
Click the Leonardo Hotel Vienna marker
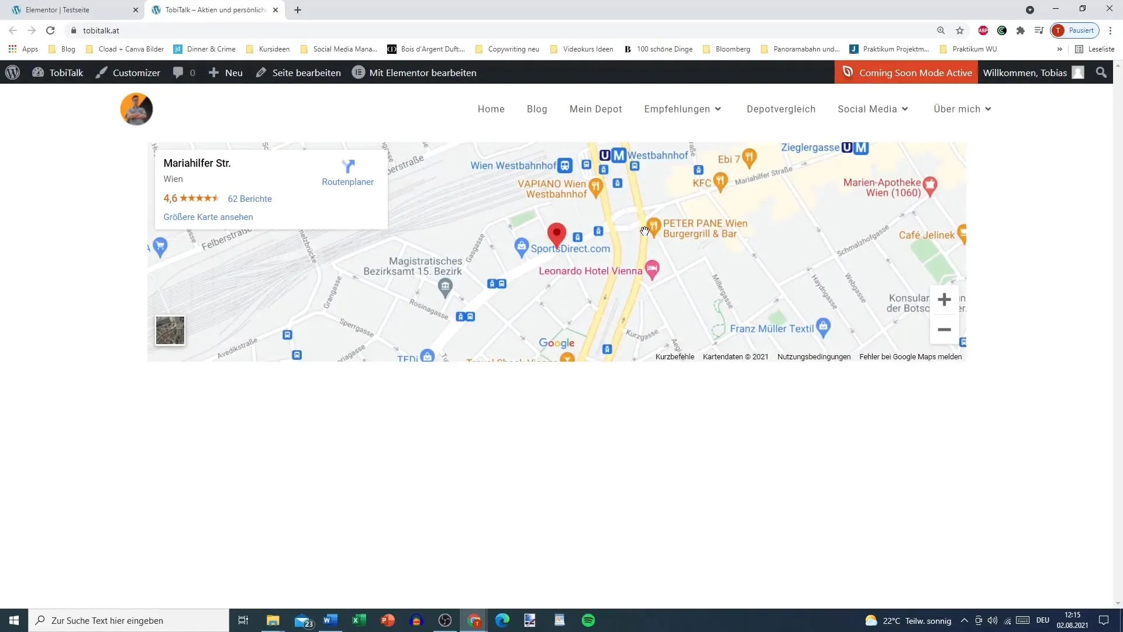(x=652, y=269)
